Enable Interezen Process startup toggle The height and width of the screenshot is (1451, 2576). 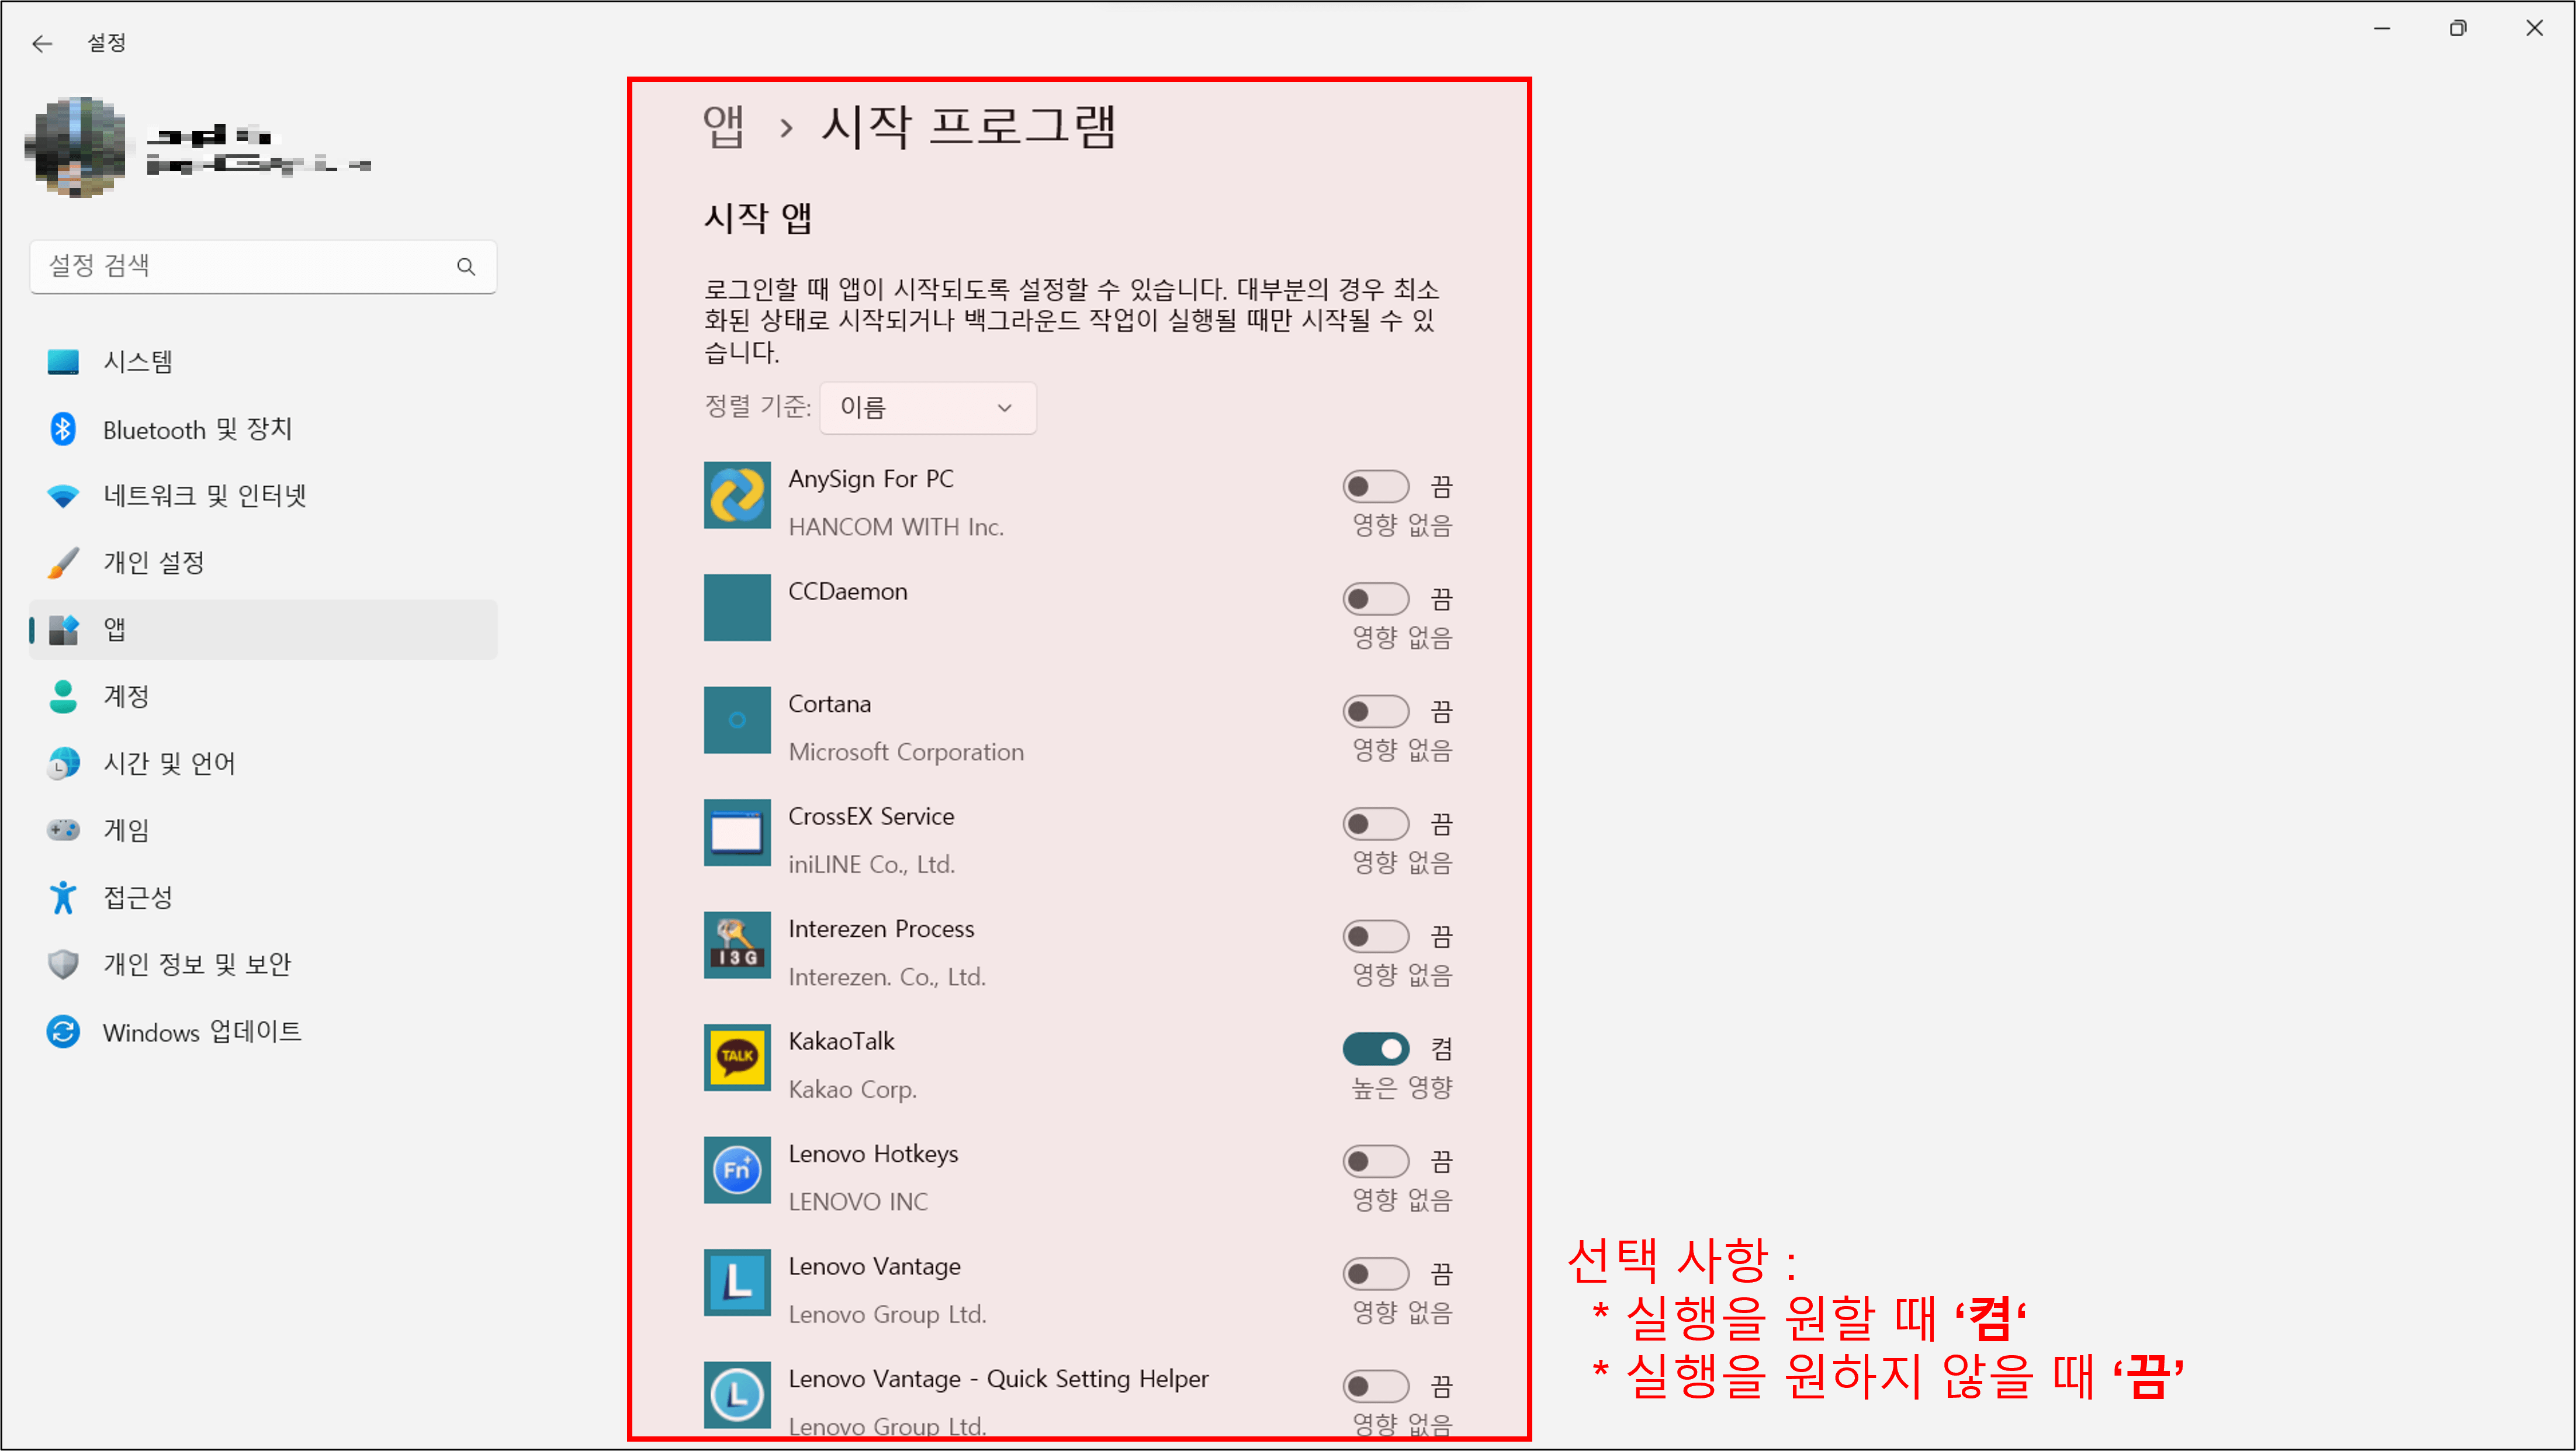point(1375,937)
